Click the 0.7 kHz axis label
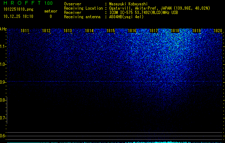This screenshot has width=225, height=143. (x=3, y=118)
